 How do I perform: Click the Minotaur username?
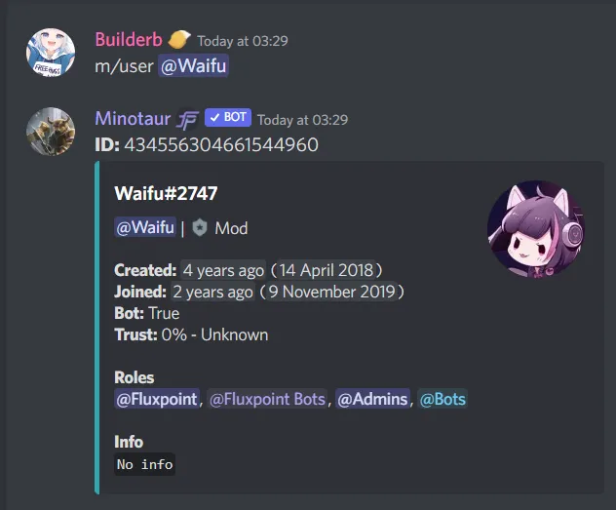pos(133,119)
